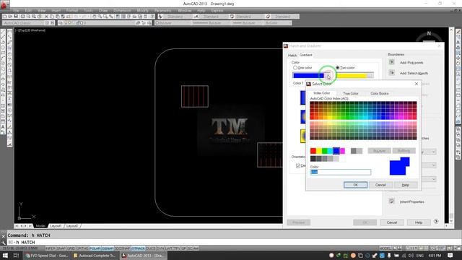Click the ViewCube N compass marker
462x260 pixels.
coord(429,33)
